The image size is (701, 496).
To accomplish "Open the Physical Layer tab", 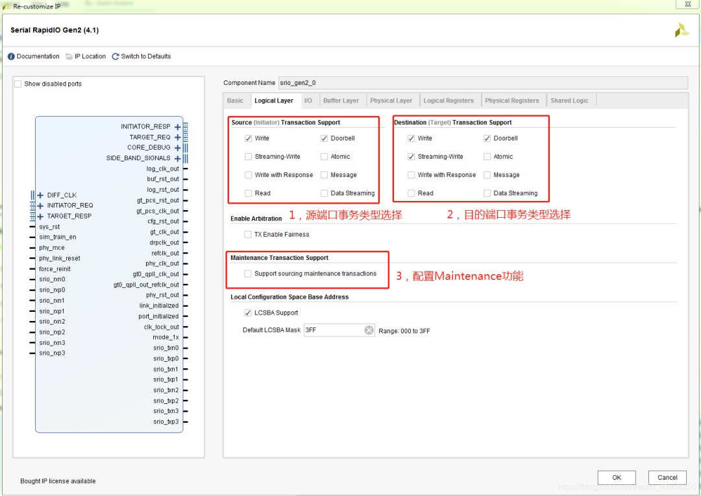I will (x=391, y=101).
